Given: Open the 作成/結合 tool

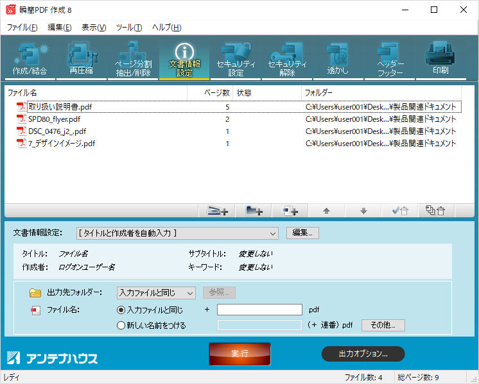Looking at the screenshot, I should tap(30, 58).
